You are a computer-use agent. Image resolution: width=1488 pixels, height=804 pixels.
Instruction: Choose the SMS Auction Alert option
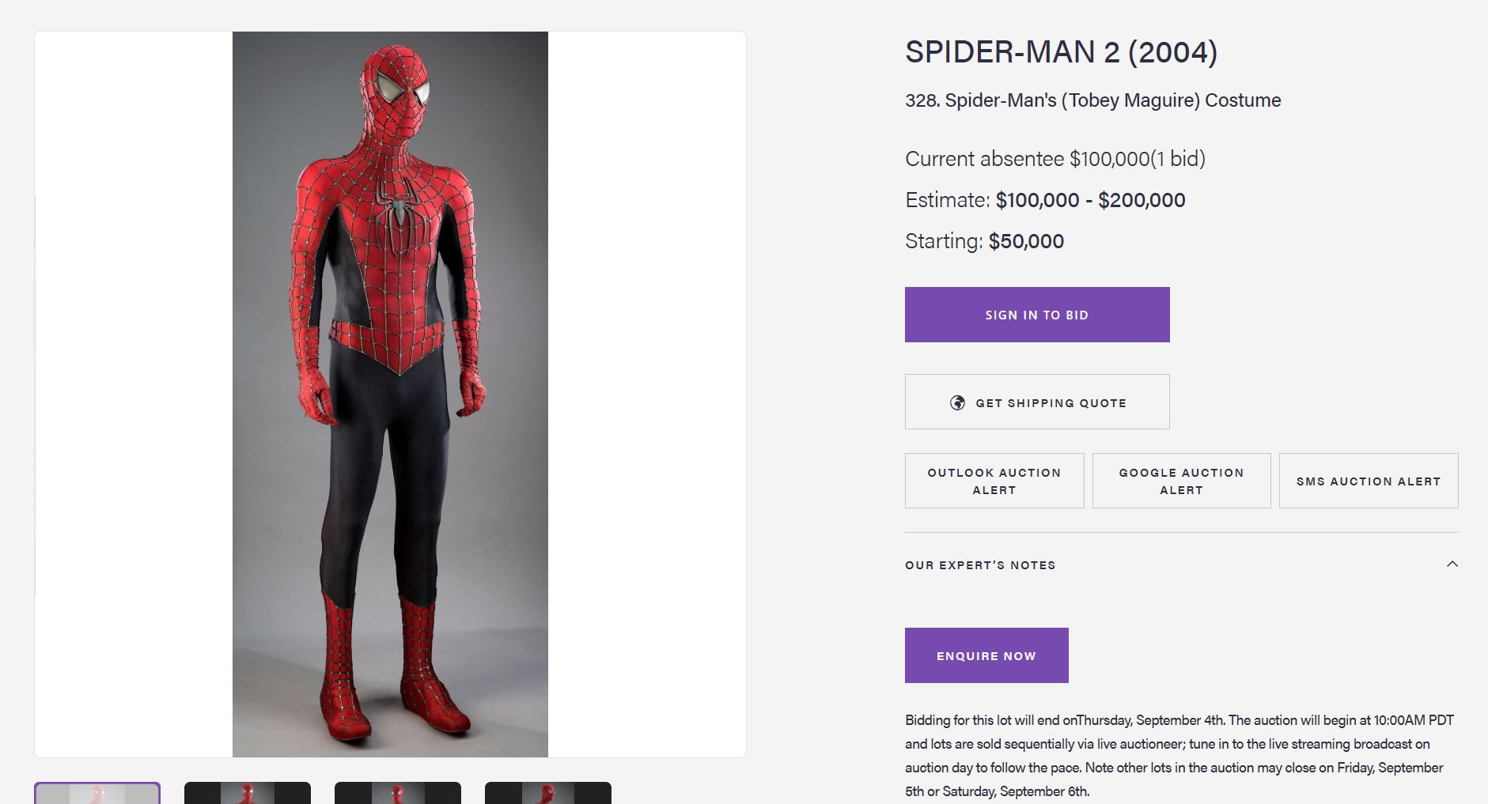[1369, 481]
